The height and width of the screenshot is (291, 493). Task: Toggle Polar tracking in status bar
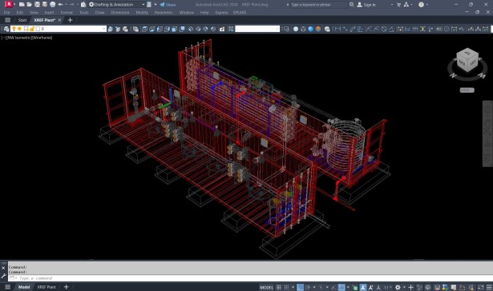click(308, 287)
